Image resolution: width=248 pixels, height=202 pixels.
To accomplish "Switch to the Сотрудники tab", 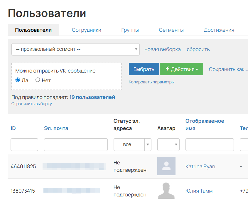I will [86, 30].
